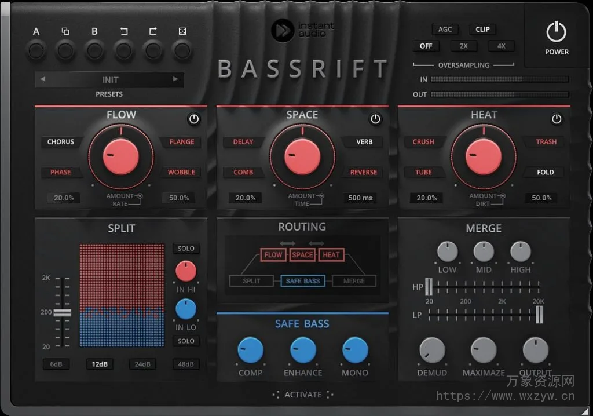The width and height of the screenshot is (593, 416).
Task: Click the instant audio logo
Action: [283, 31]
